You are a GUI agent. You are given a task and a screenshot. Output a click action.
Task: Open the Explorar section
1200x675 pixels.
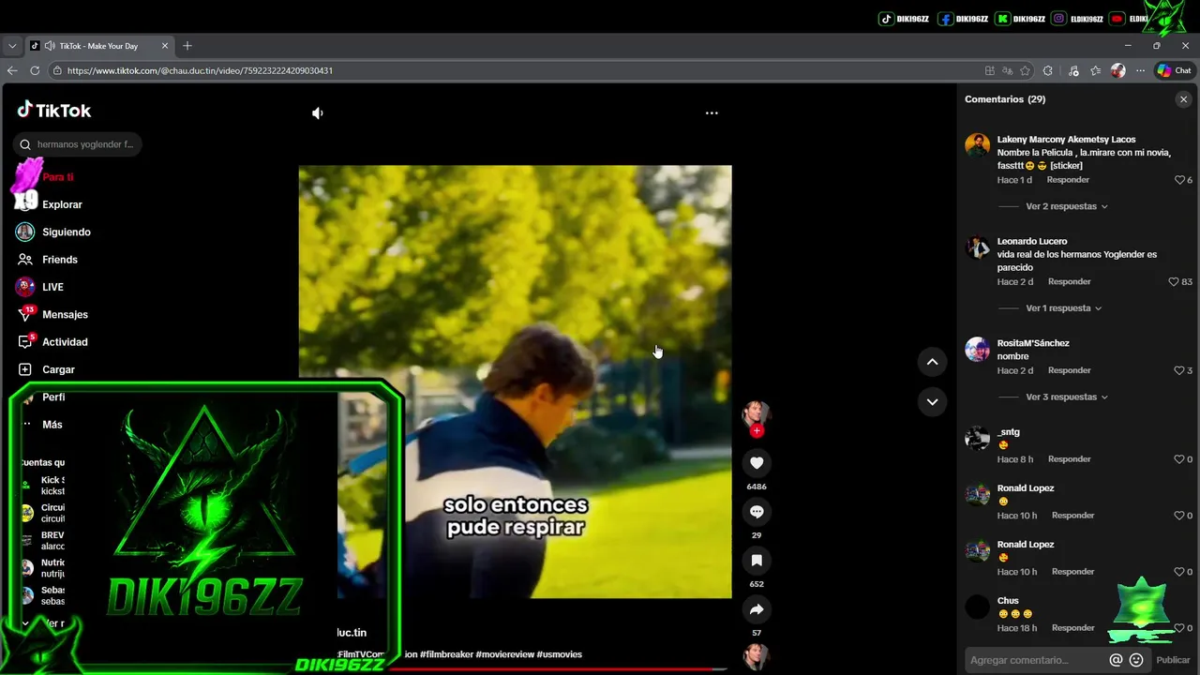(x=62, y=204)
